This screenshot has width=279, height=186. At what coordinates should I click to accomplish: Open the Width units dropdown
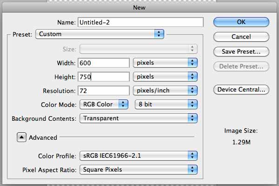pos(165,63)
